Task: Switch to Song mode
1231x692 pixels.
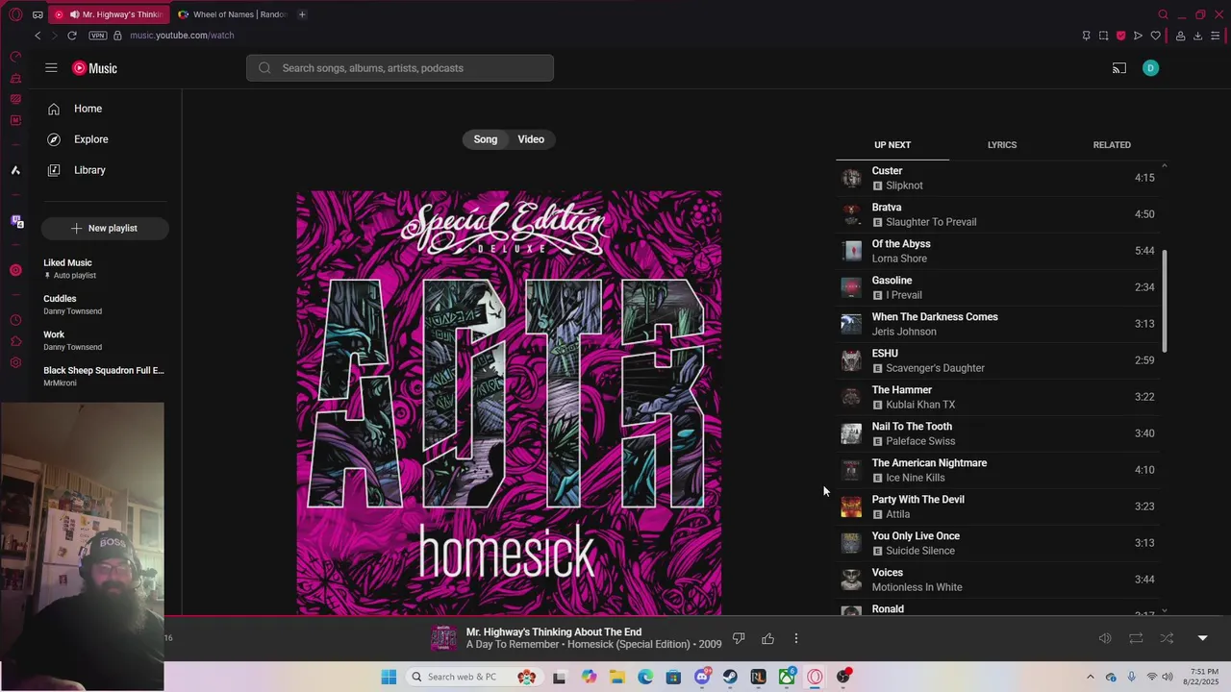Action: [486, 139]
